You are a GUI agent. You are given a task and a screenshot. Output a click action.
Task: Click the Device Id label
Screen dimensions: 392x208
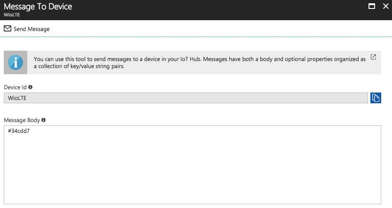click(x=15, y=87)
